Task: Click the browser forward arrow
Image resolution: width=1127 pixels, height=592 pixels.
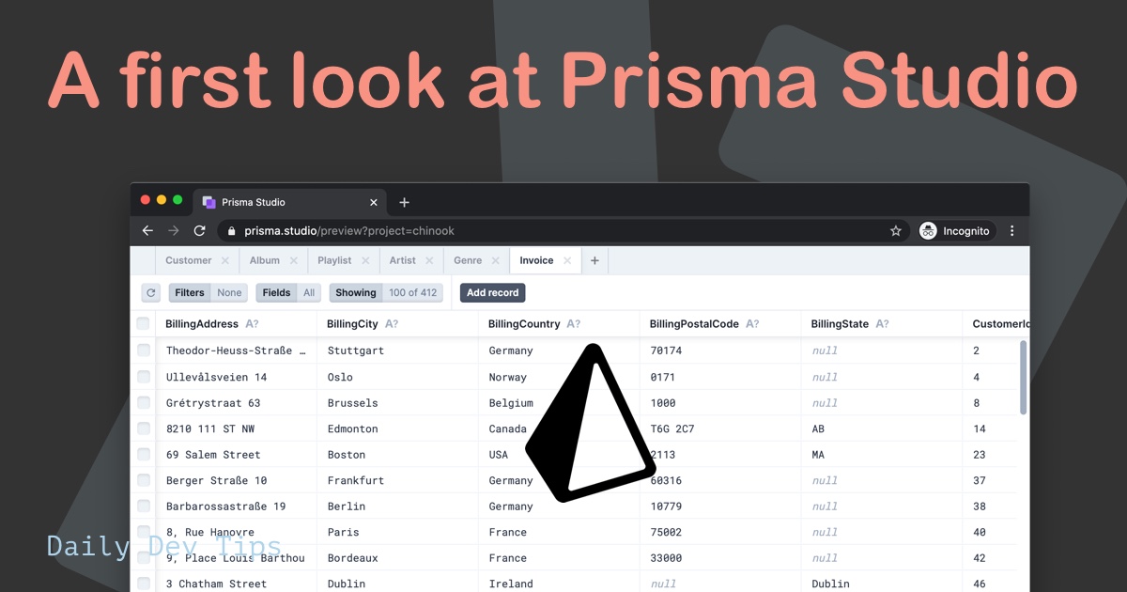Action: 174,230
